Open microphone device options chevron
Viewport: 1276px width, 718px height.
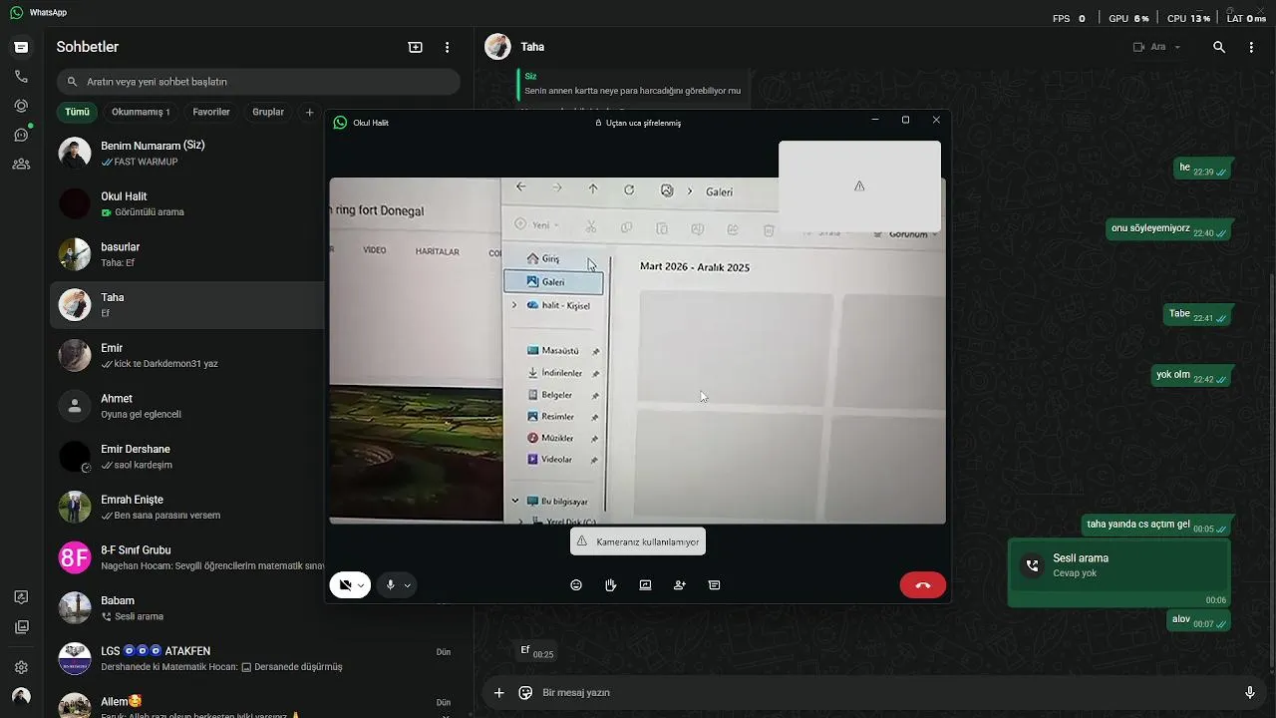pos(407,585)
